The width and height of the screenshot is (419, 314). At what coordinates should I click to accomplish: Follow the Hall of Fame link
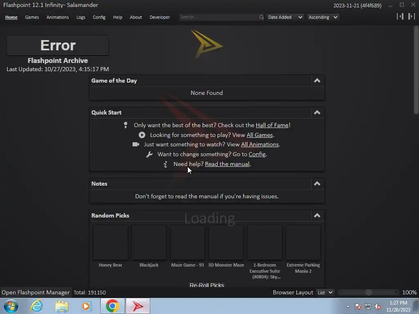click(272, 125)
